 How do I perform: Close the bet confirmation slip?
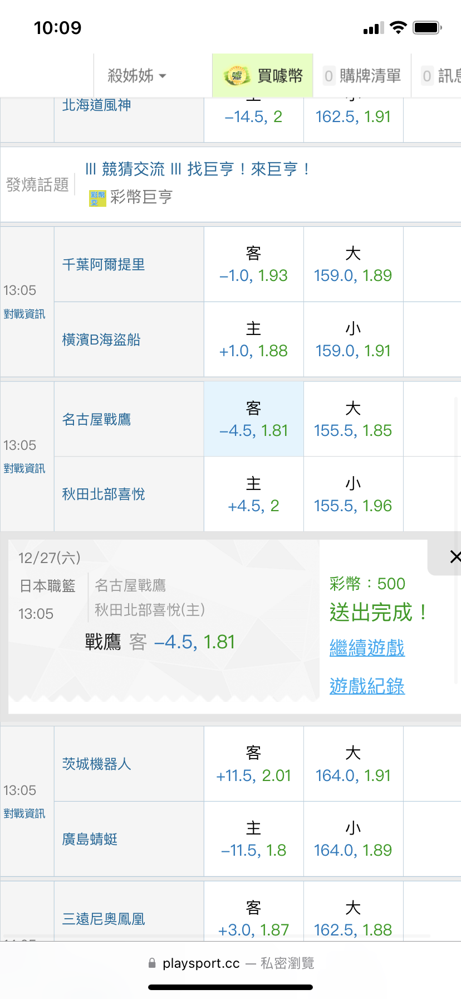pos(454,556)
